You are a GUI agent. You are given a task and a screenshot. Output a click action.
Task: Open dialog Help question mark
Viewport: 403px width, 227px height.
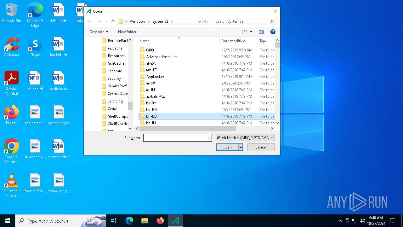click(273, 32)
